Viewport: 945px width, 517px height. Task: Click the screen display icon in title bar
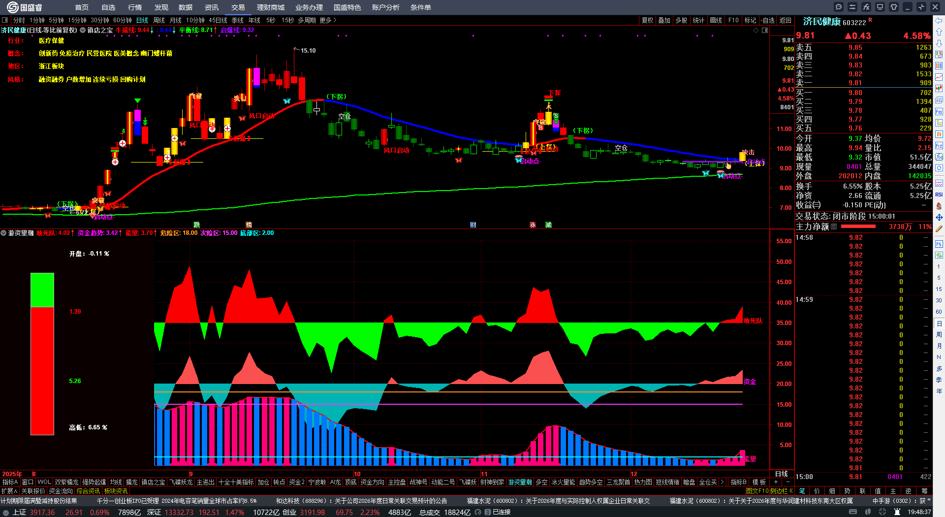[880, 7]
